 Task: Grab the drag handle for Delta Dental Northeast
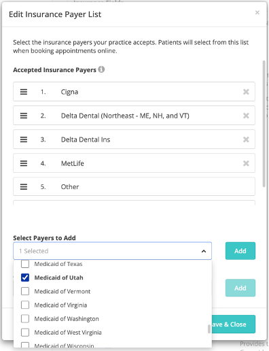tap(24, 116)
